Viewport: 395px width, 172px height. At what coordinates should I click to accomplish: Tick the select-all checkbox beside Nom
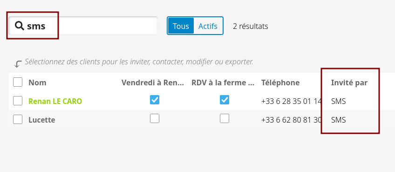point(18,82)
